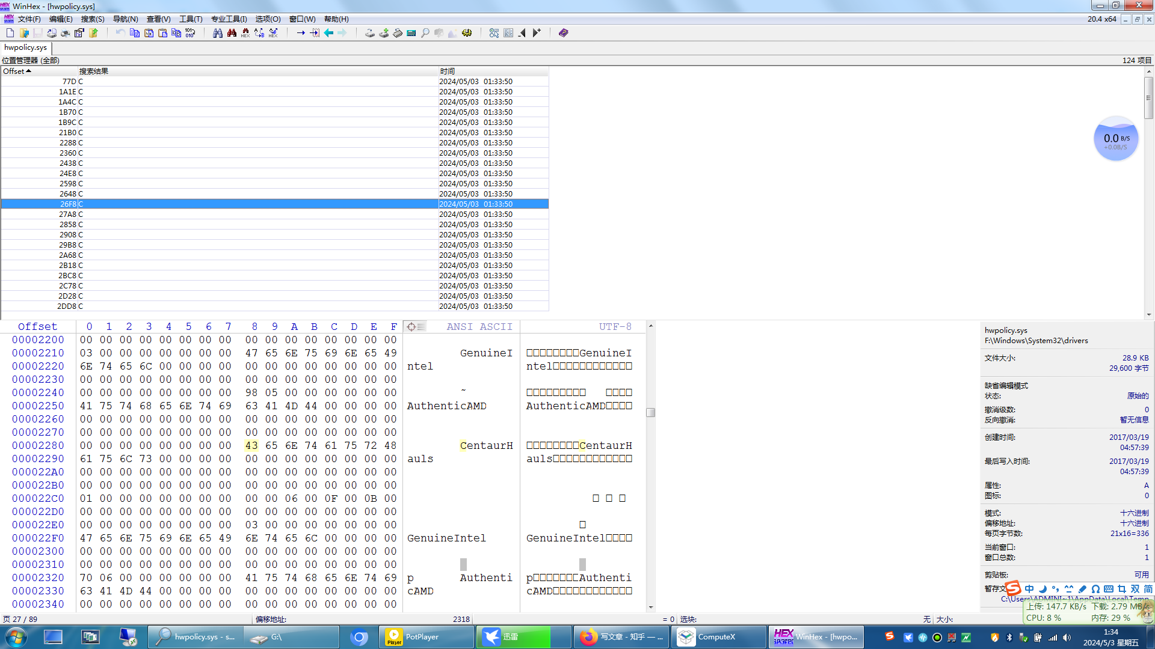Sort results by the Offset column header
The width and height of the screenshot is (1155, 649).
point(17,71)
